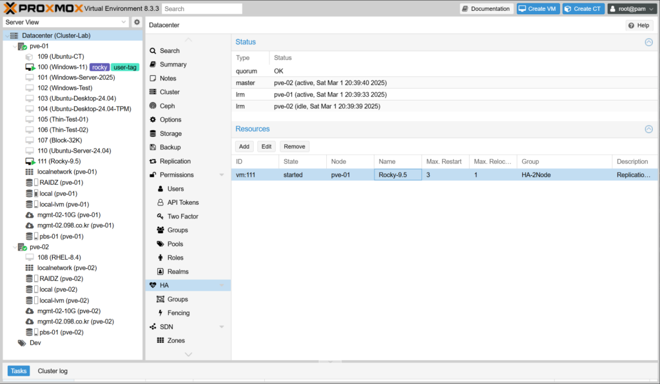660x384 pixels.
Task: Click Add in the Resources toolbar
Action: (243, 146)
